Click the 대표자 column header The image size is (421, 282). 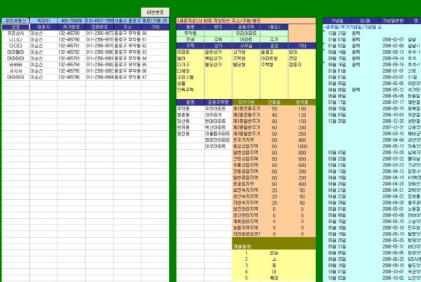(44, 27)
